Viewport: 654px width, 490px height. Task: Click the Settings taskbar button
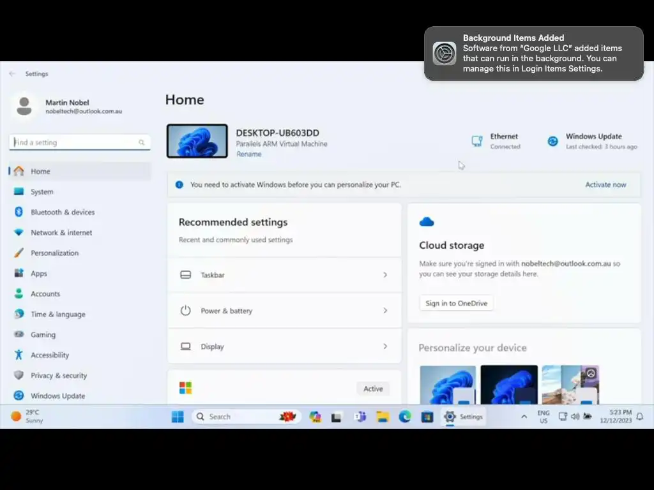[464, 417]
